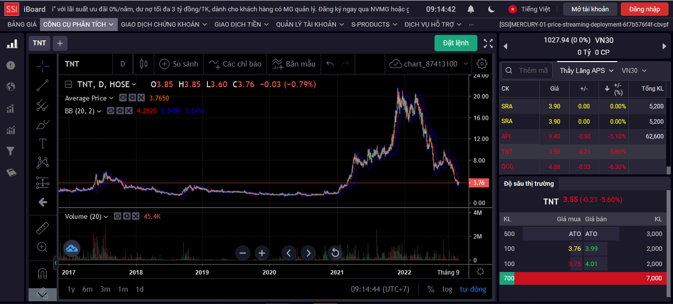This screenshot has width=673, height=304.
Task: Open Thầy Lăng APS watchlist dropdown
Action: click(x=588, y=70)
